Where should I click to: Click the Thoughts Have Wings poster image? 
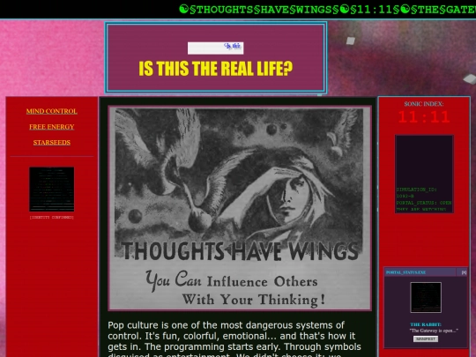pos(240,208)
